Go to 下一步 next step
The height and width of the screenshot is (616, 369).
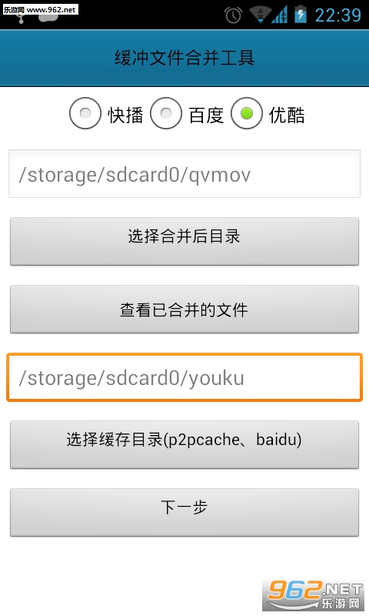point(184,512)
